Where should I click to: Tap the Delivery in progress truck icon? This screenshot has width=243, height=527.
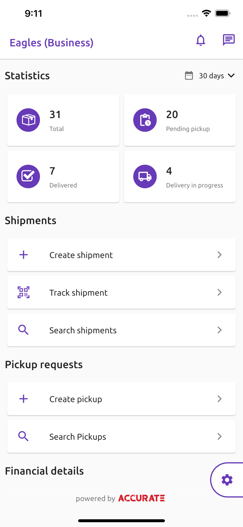(x=145, y=176)
